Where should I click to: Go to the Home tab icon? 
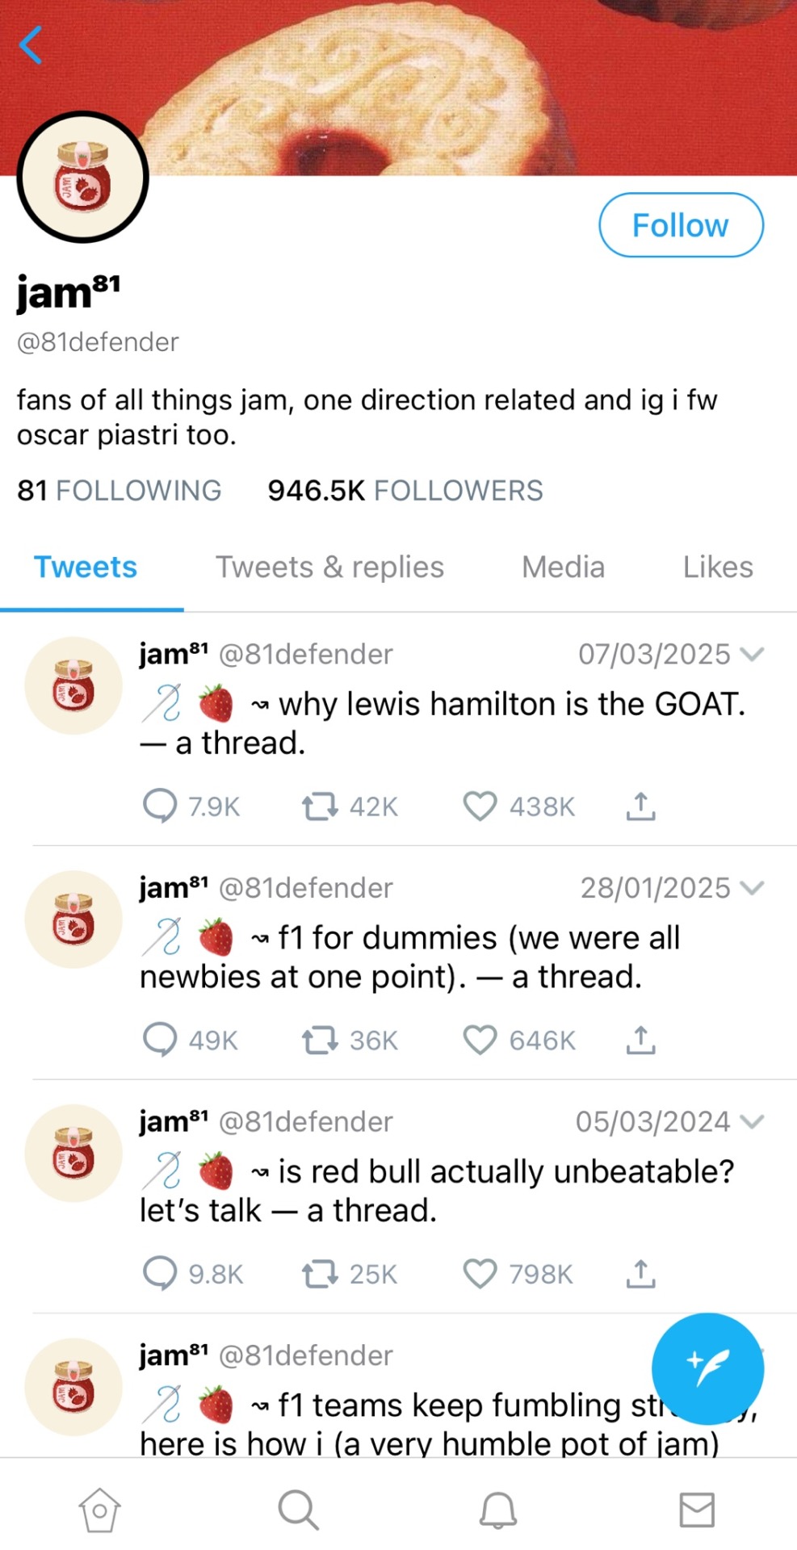pos(99,1510)
